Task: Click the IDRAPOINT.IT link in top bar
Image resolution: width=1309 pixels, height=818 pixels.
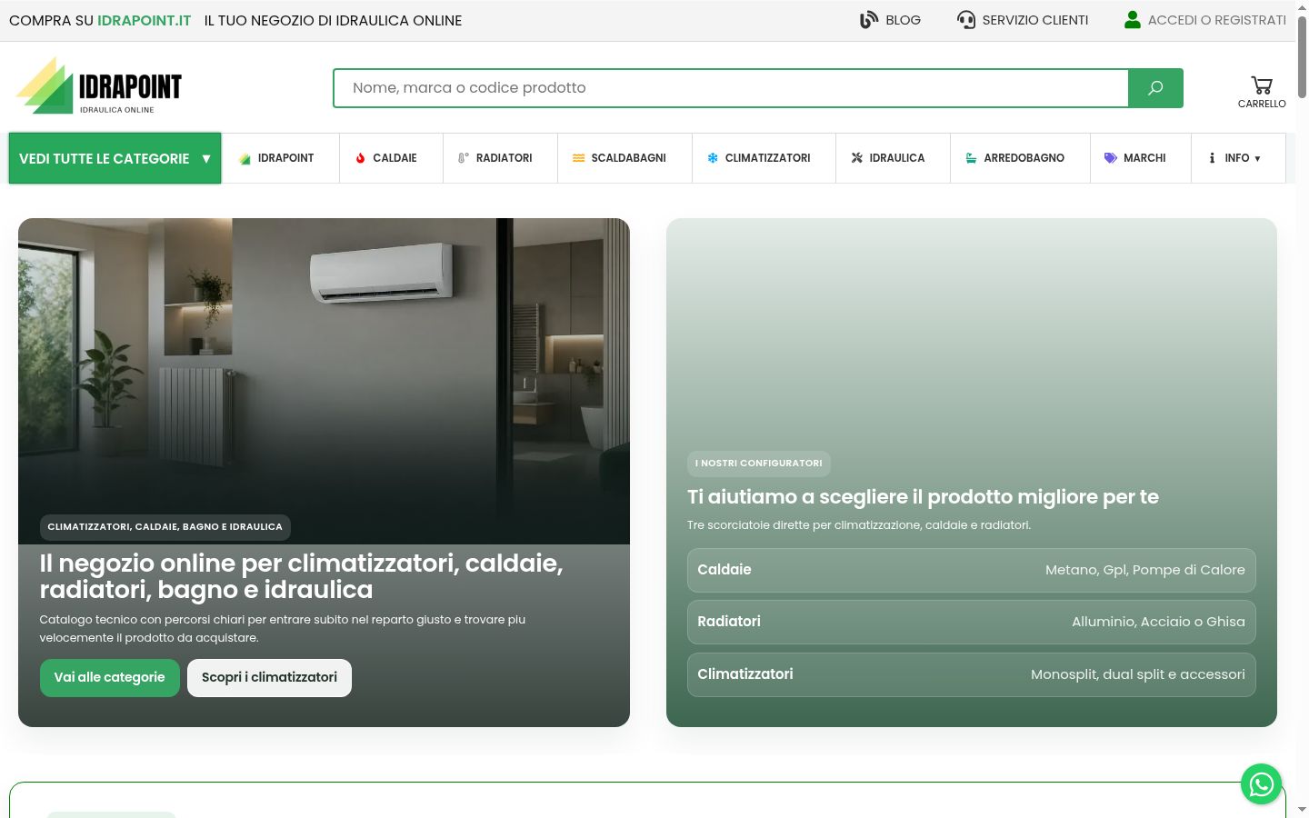Action: point(145,20)
